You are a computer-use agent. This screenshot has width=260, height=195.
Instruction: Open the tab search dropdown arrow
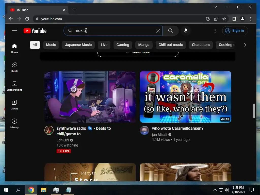215,7
